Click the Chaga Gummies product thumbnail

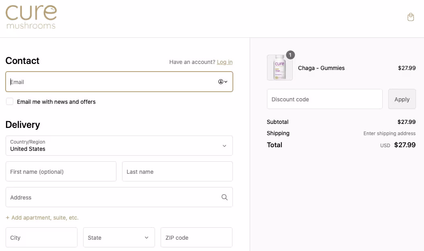coord(279,68)
